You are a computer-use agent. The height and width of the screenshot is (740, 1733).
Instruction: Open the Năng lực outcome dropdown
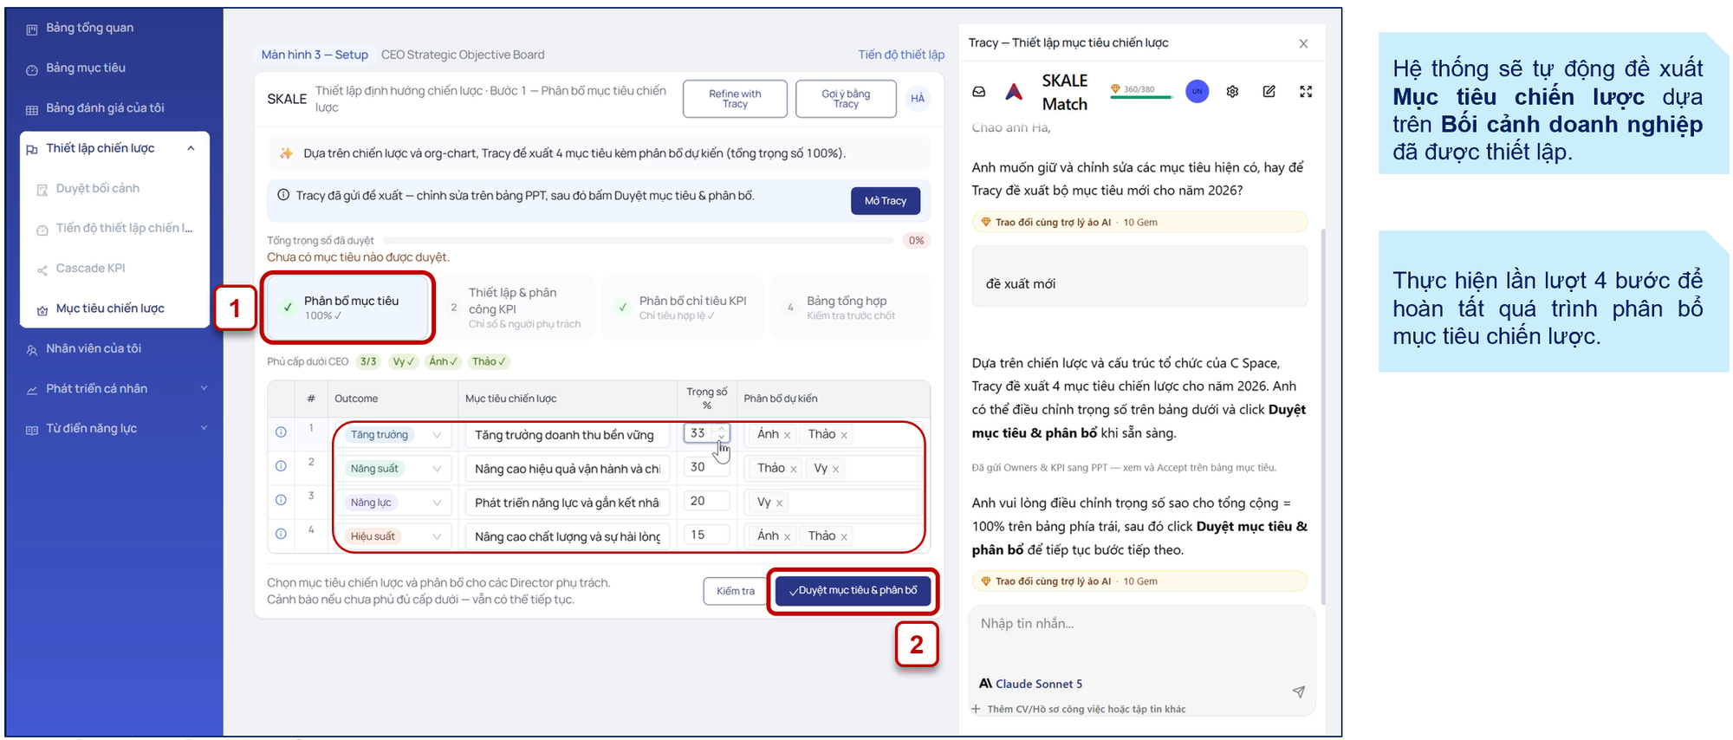(393, 503)
